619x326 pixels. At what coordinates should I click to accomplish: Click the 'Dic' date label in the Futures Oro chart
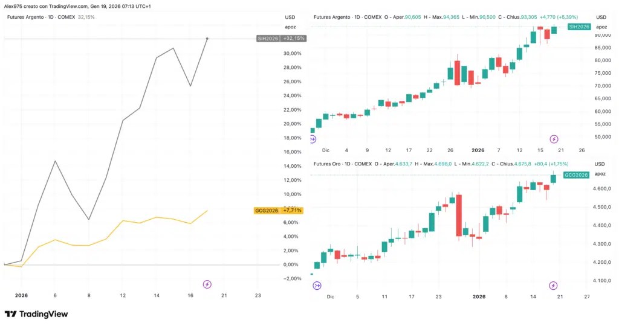[331, 297]
